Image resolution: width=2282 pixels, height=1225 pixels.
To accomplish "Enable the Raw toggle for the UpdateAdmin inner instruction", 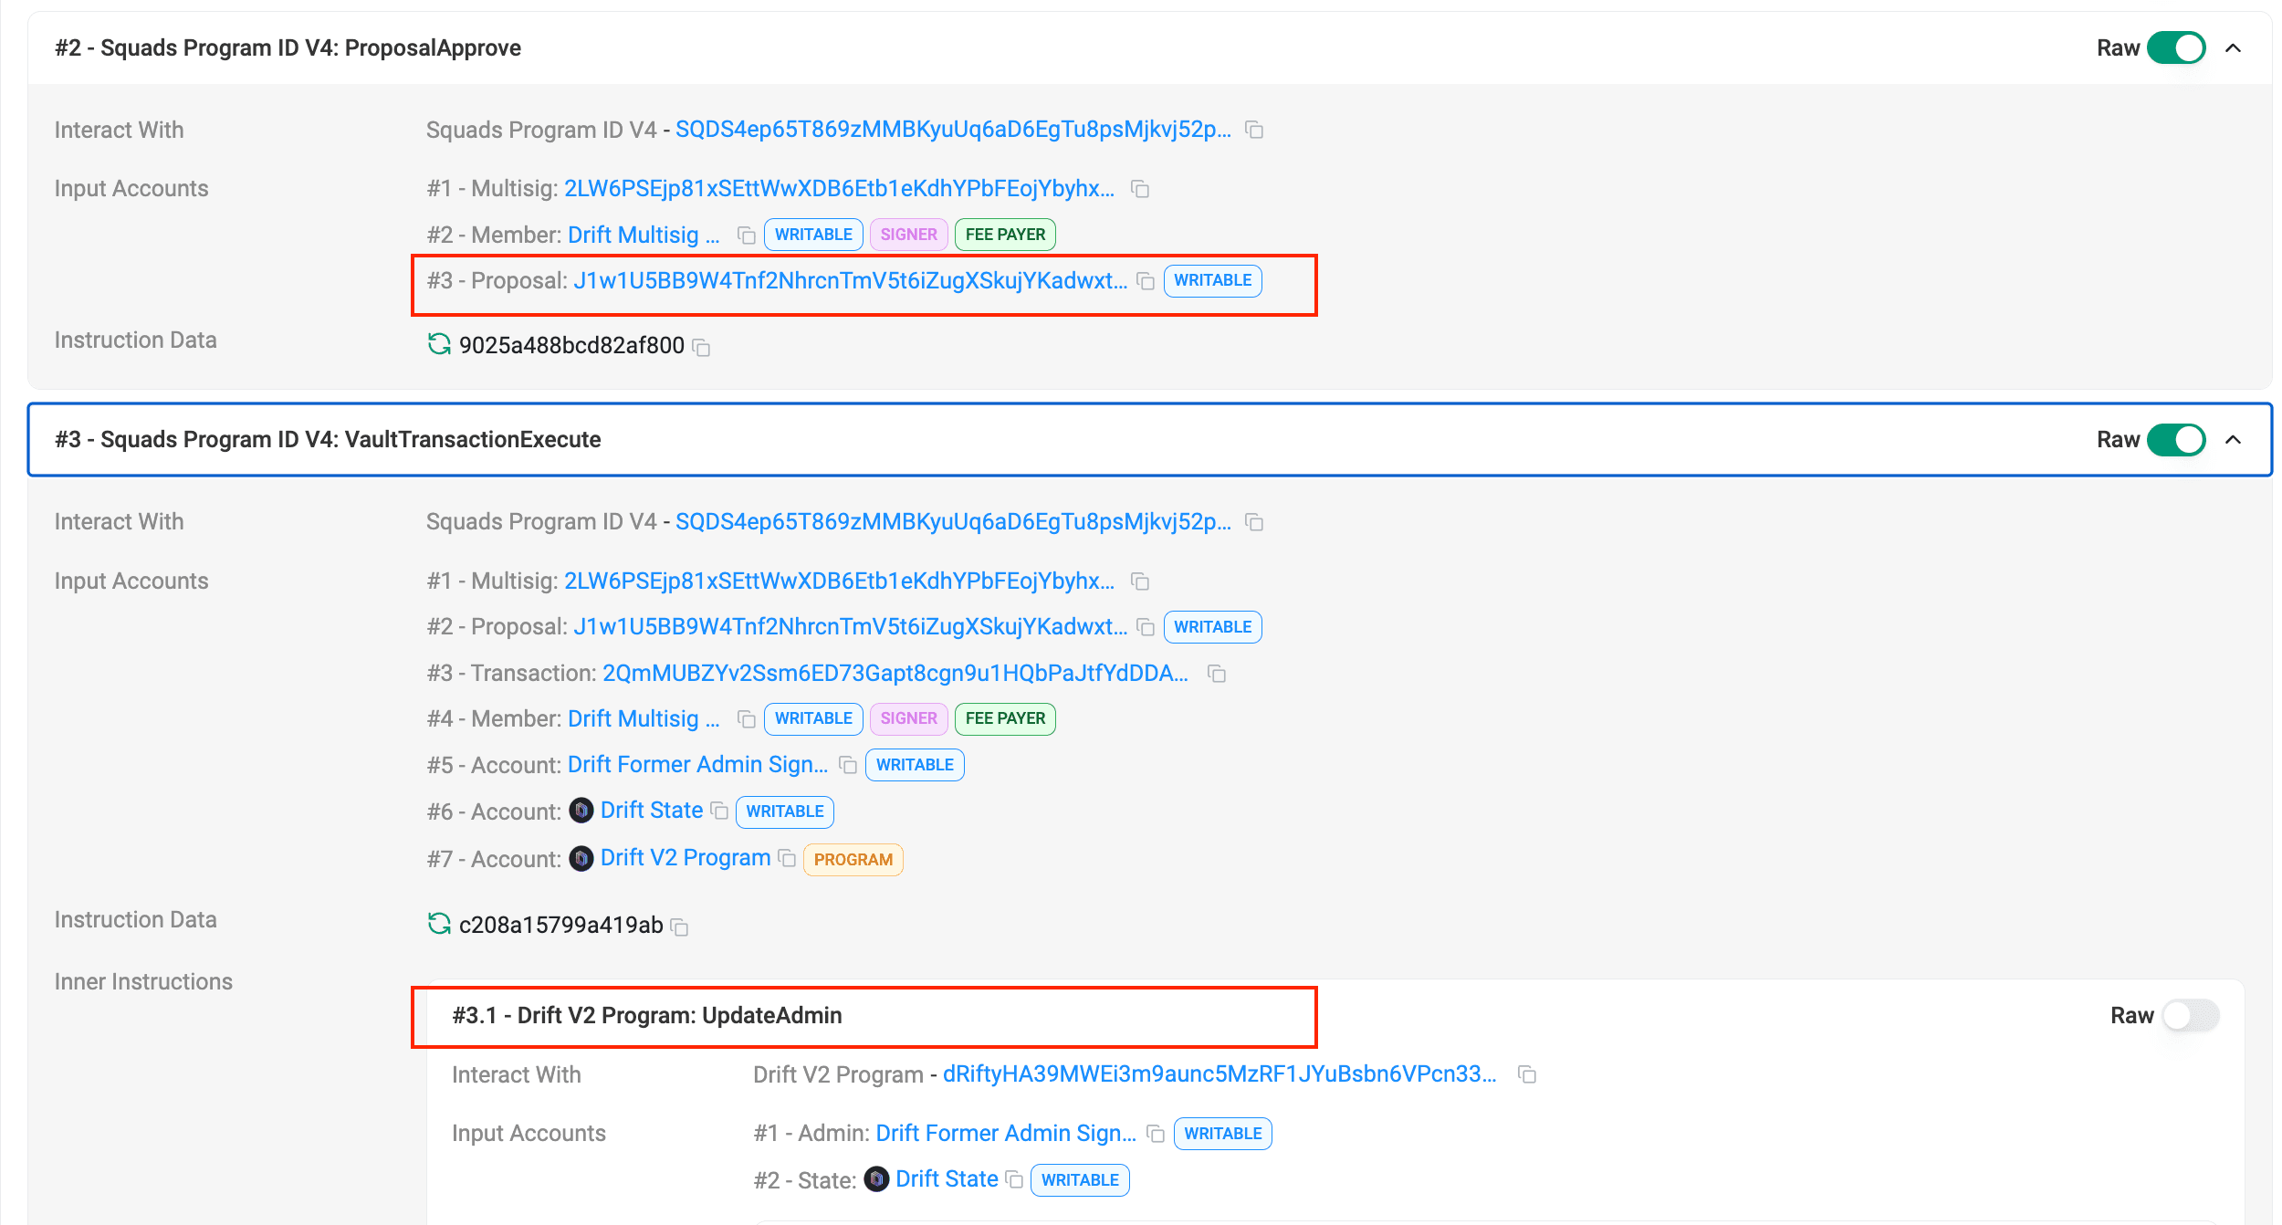I will point(2190,1015).
